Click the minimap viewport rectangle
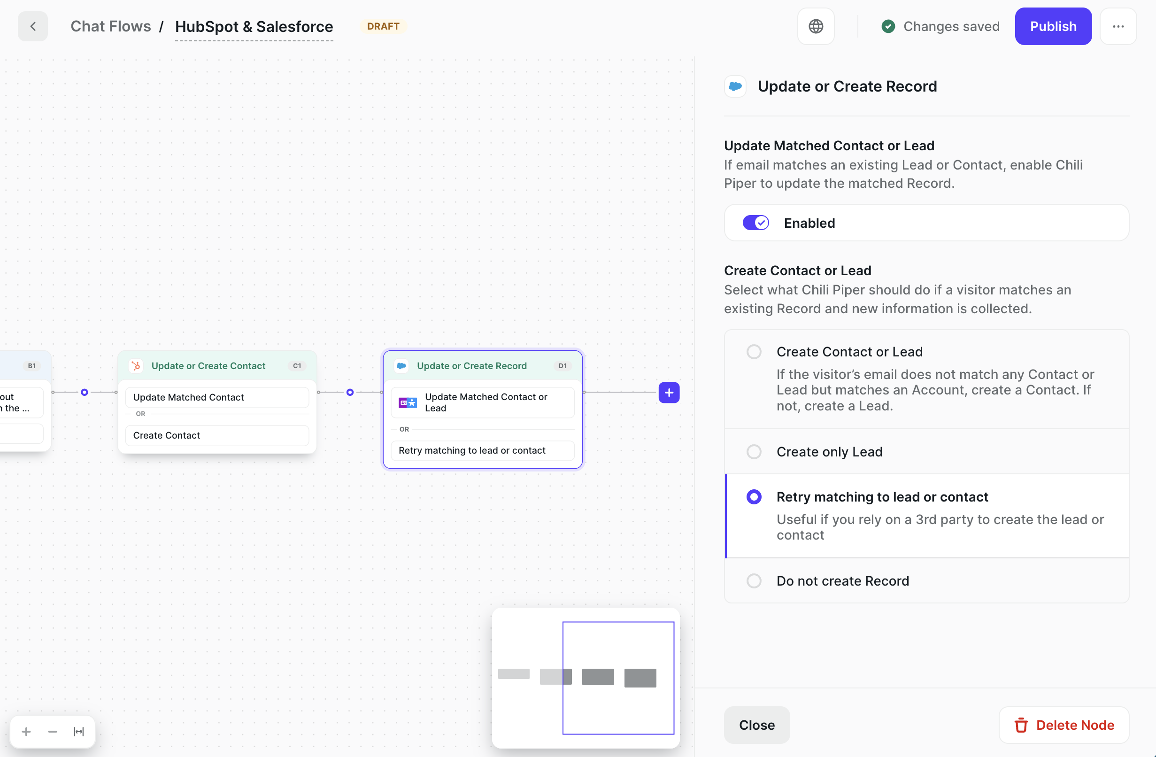Image resolution: width=1156 pixels, height=757 pixels. coord(618,678)
